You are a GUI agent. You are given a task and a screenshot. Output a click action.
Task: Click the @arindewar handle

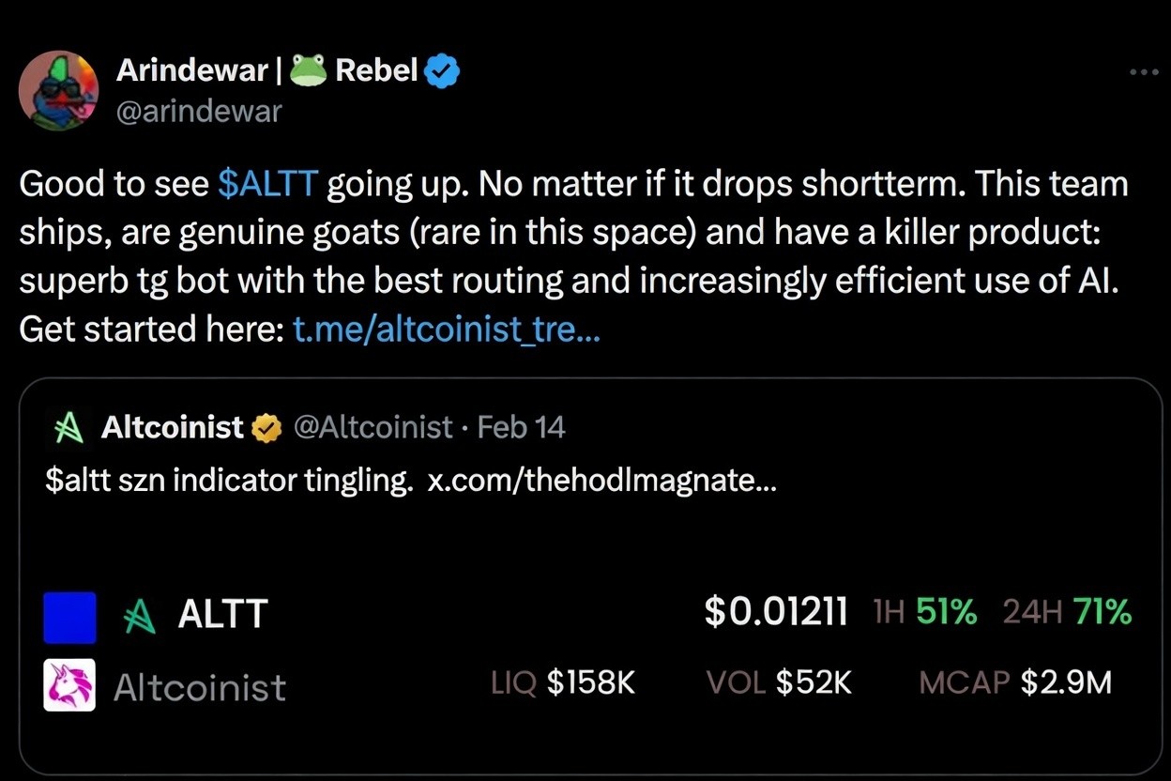pos(199,111)
